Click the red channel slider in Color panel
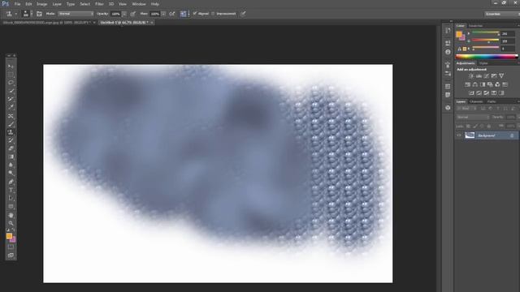Screen dimensions: 520x292 [485, 33]
